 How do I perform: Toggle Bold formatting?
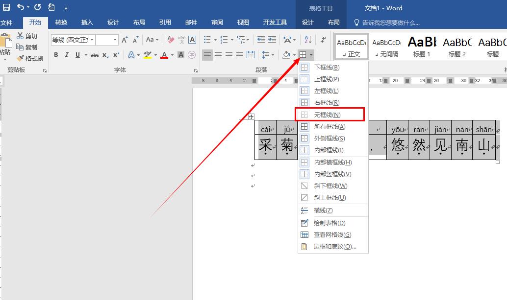point(56,55)
